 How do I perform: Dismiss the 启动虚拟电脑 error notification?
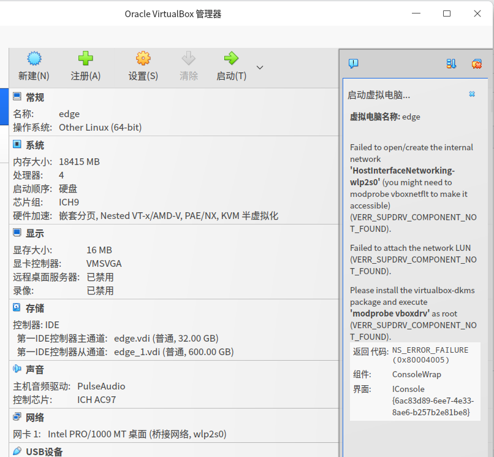point(472,94)
